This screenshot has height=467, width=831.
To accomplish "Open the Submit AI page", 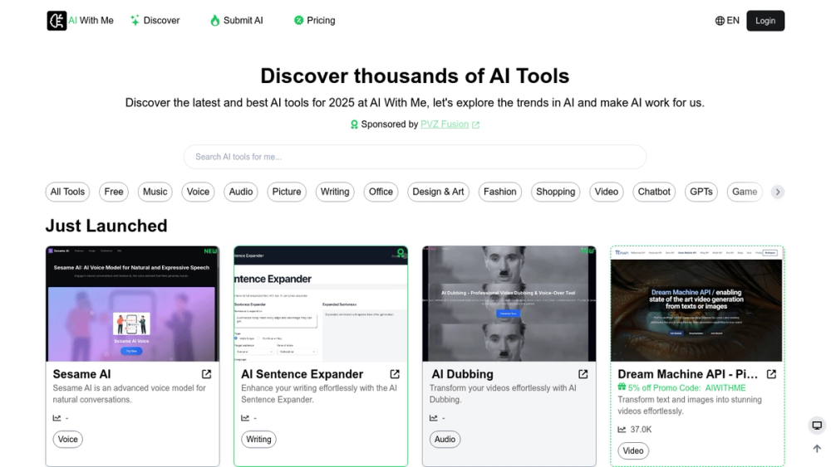I will tap(236, 21).
